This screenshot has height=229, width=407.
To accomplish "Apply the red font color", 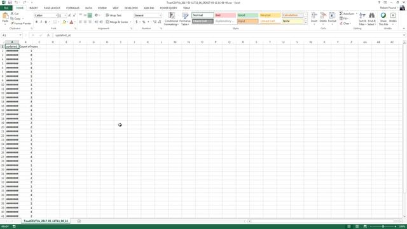I will tap(71, 22).
